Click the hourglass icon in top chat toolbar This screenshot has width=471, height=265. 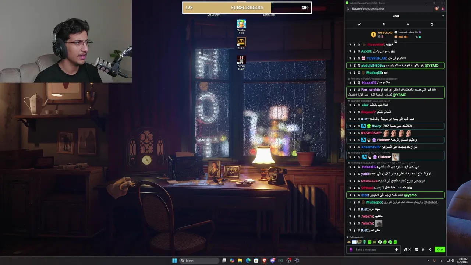point(432,24)
